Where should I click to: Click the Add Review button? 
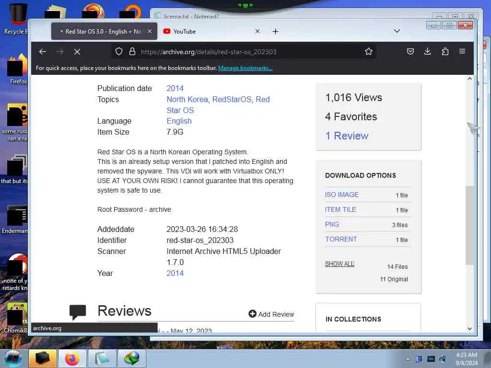(271, 314)
